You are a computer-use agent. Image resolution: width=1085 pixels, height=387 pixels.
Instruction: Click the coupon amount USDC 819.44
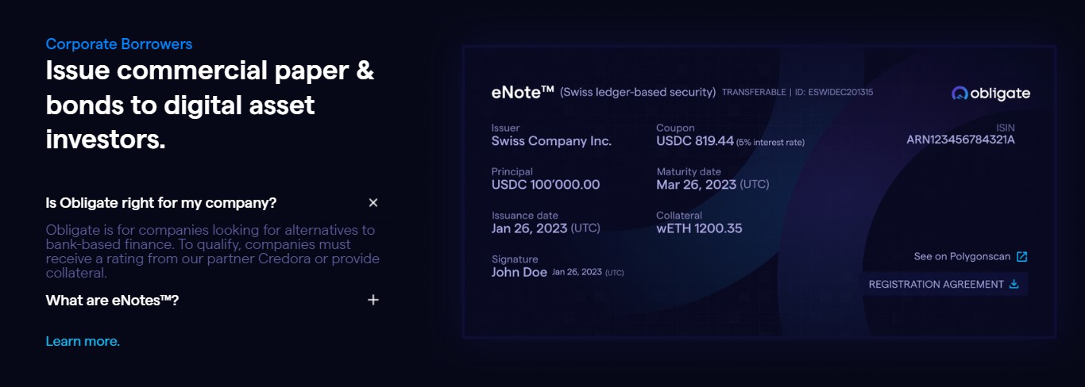click(694, 141)
